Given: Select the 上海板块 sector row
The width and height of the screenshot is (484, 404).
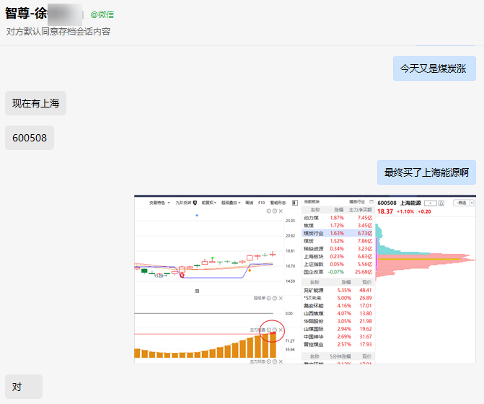Looking at the screenshot, I should coord(338,257).
